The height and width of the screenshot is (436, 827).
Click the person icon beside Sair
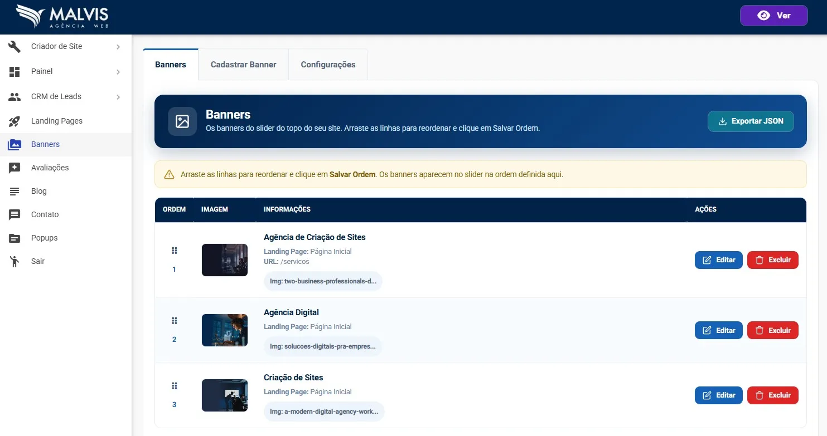point(14,261)
